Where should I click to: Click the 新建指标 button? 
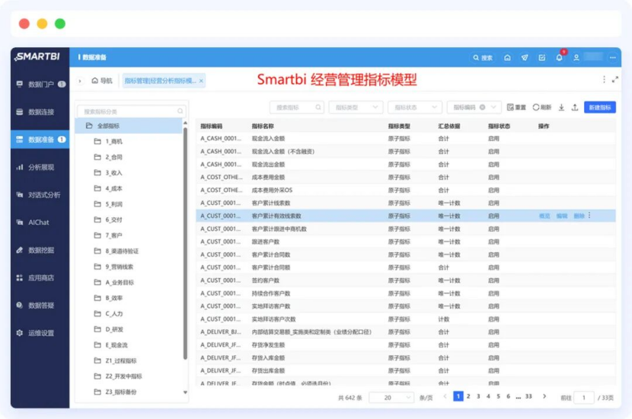click(x=600, y=107)
